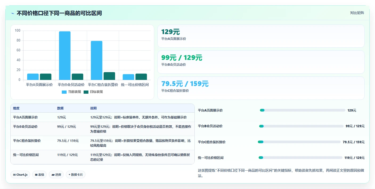The image size is (375, 189).
Task: Click the 平台A页面展示价 progress bar
Action: 303,110
